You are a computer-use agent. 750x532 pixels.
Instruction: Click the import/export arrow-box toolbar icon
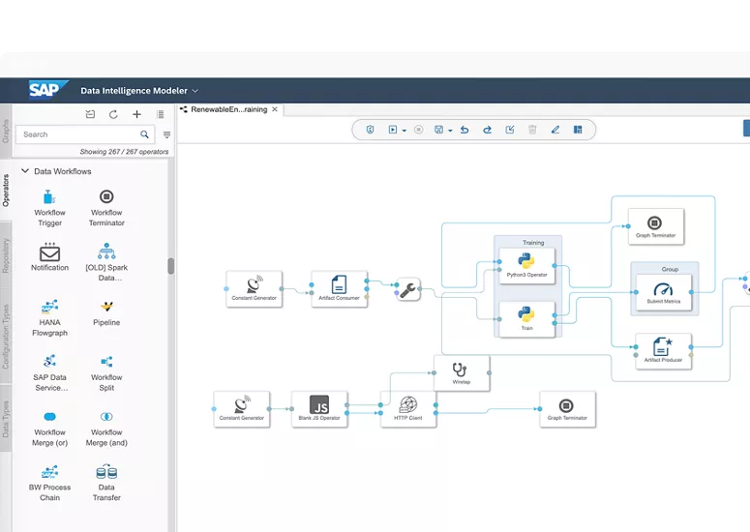tap(510, 130)
